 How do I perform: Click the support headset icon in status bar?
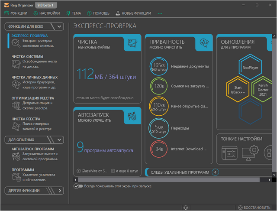(186, 208)
